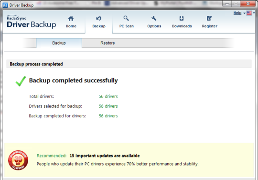The image size is (258, 180).
Task: Click the green Recommended label
Action: 52,156
